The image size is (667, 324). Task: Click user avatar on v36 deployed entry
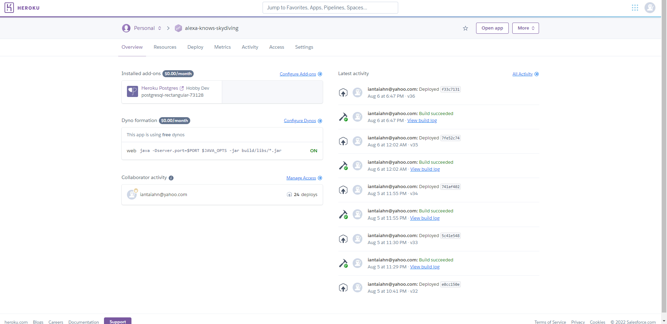[357, 92]
